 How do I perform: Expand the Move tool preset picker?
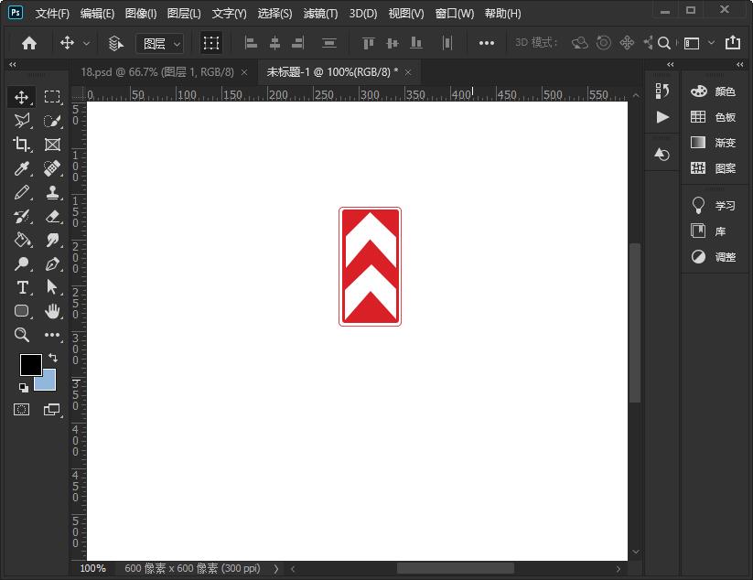coord(87,43)
